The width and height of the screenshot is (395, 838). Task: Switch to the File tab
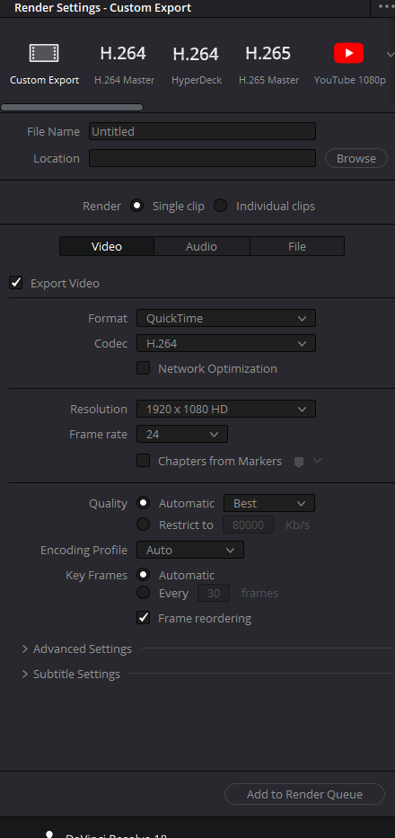point(297,246)
